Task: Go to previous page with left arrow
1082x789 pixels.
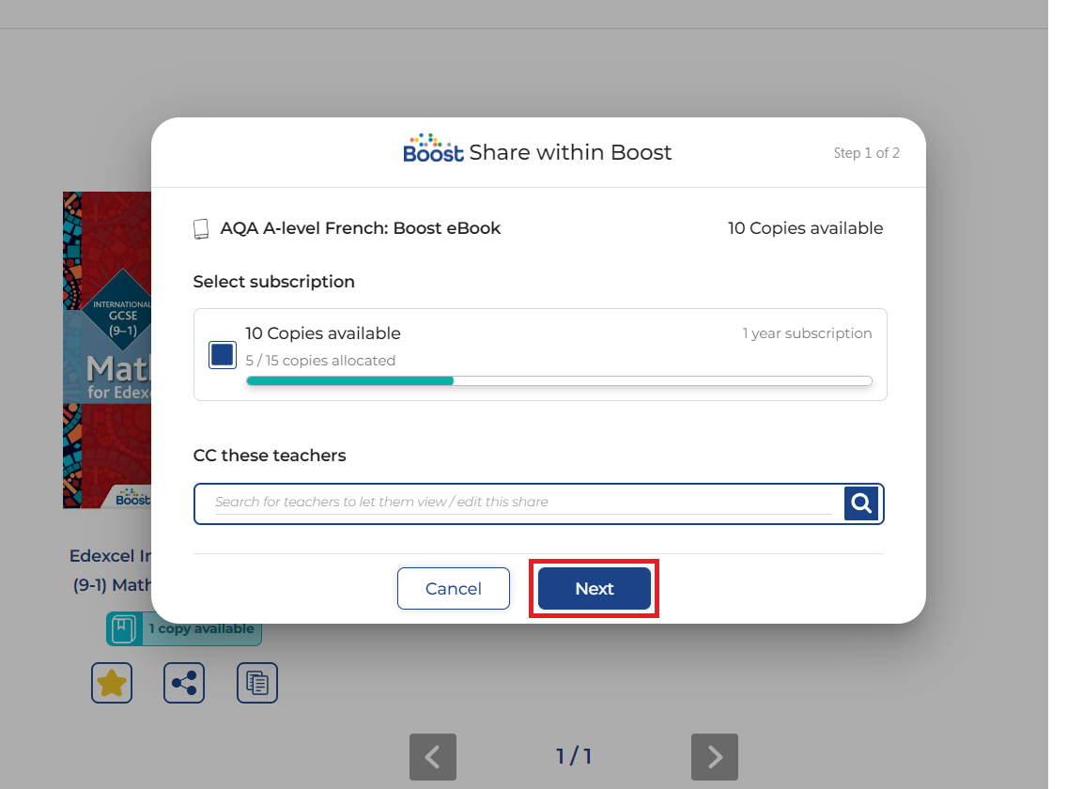Action: [433, 756]
